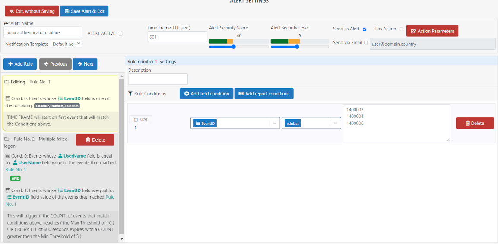
Task: Click the COUNT threshold description text
Action: 60,226
